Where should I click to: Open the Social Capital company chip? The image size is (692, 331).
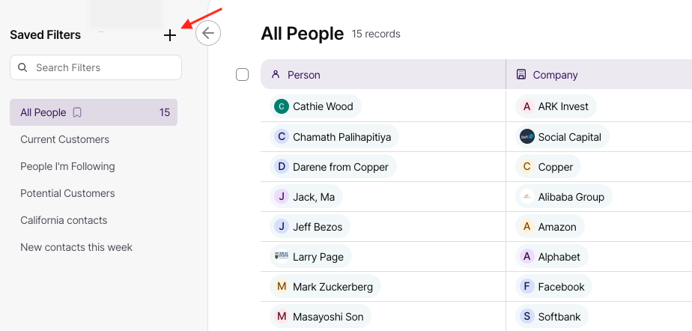(x=562, y=137)
